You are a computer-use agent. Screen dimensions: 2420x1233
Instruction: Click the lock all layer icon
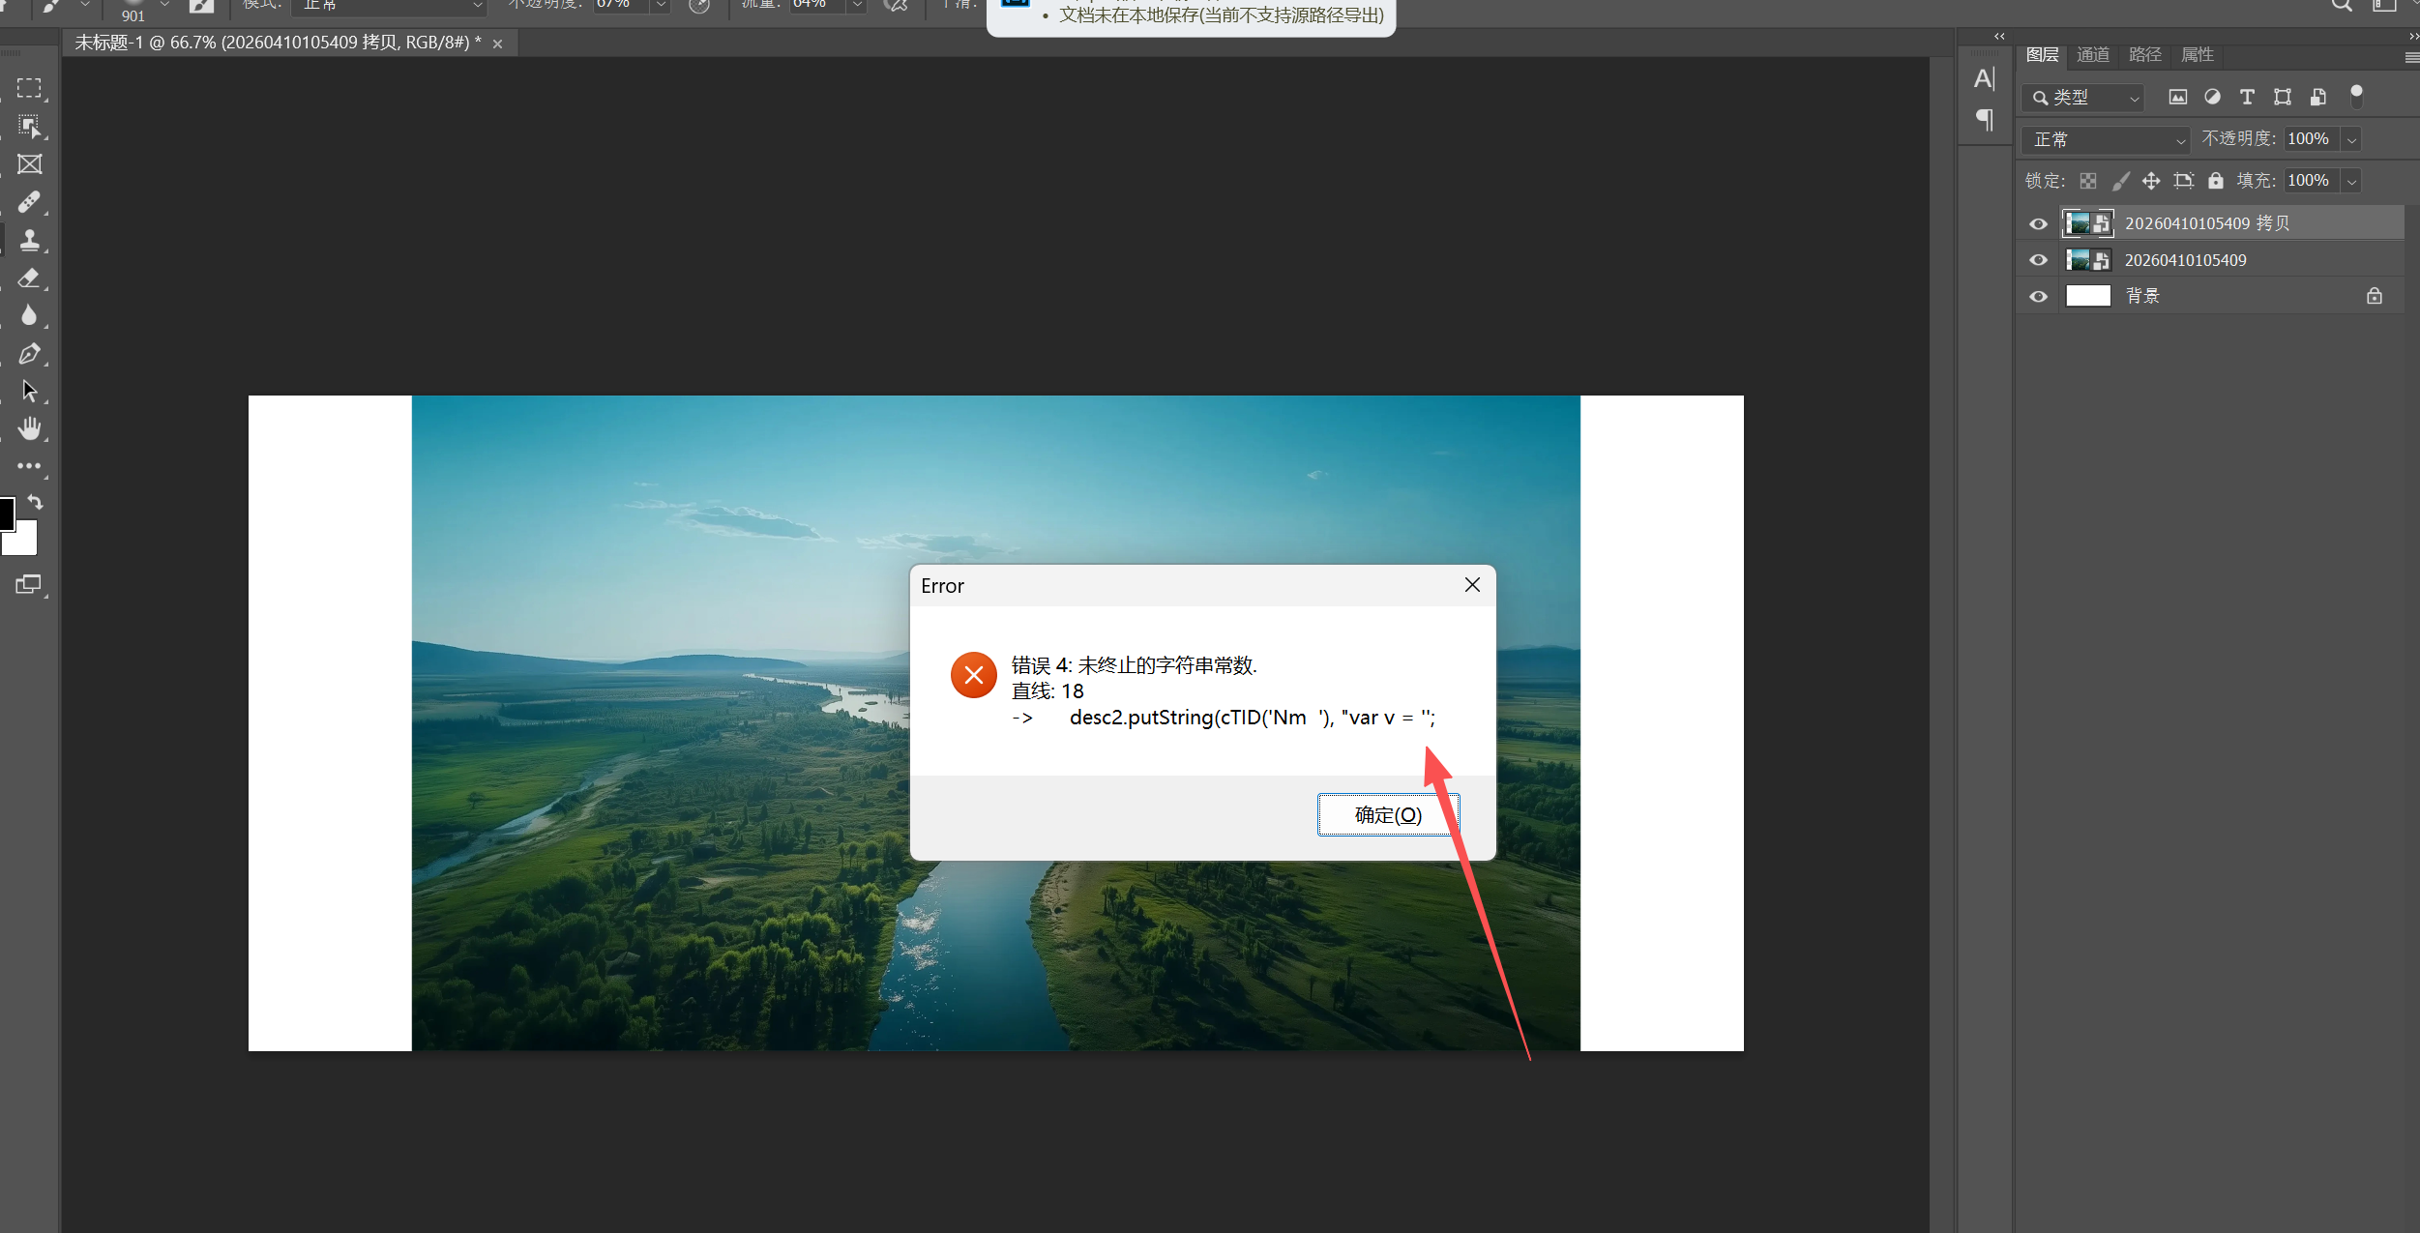2215,181
